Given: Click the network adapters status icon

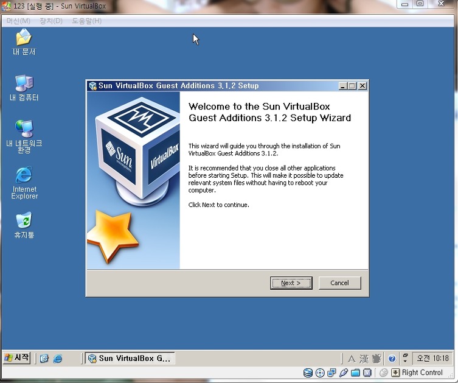Looking at the screenshot, I should [x=331, y=373].
